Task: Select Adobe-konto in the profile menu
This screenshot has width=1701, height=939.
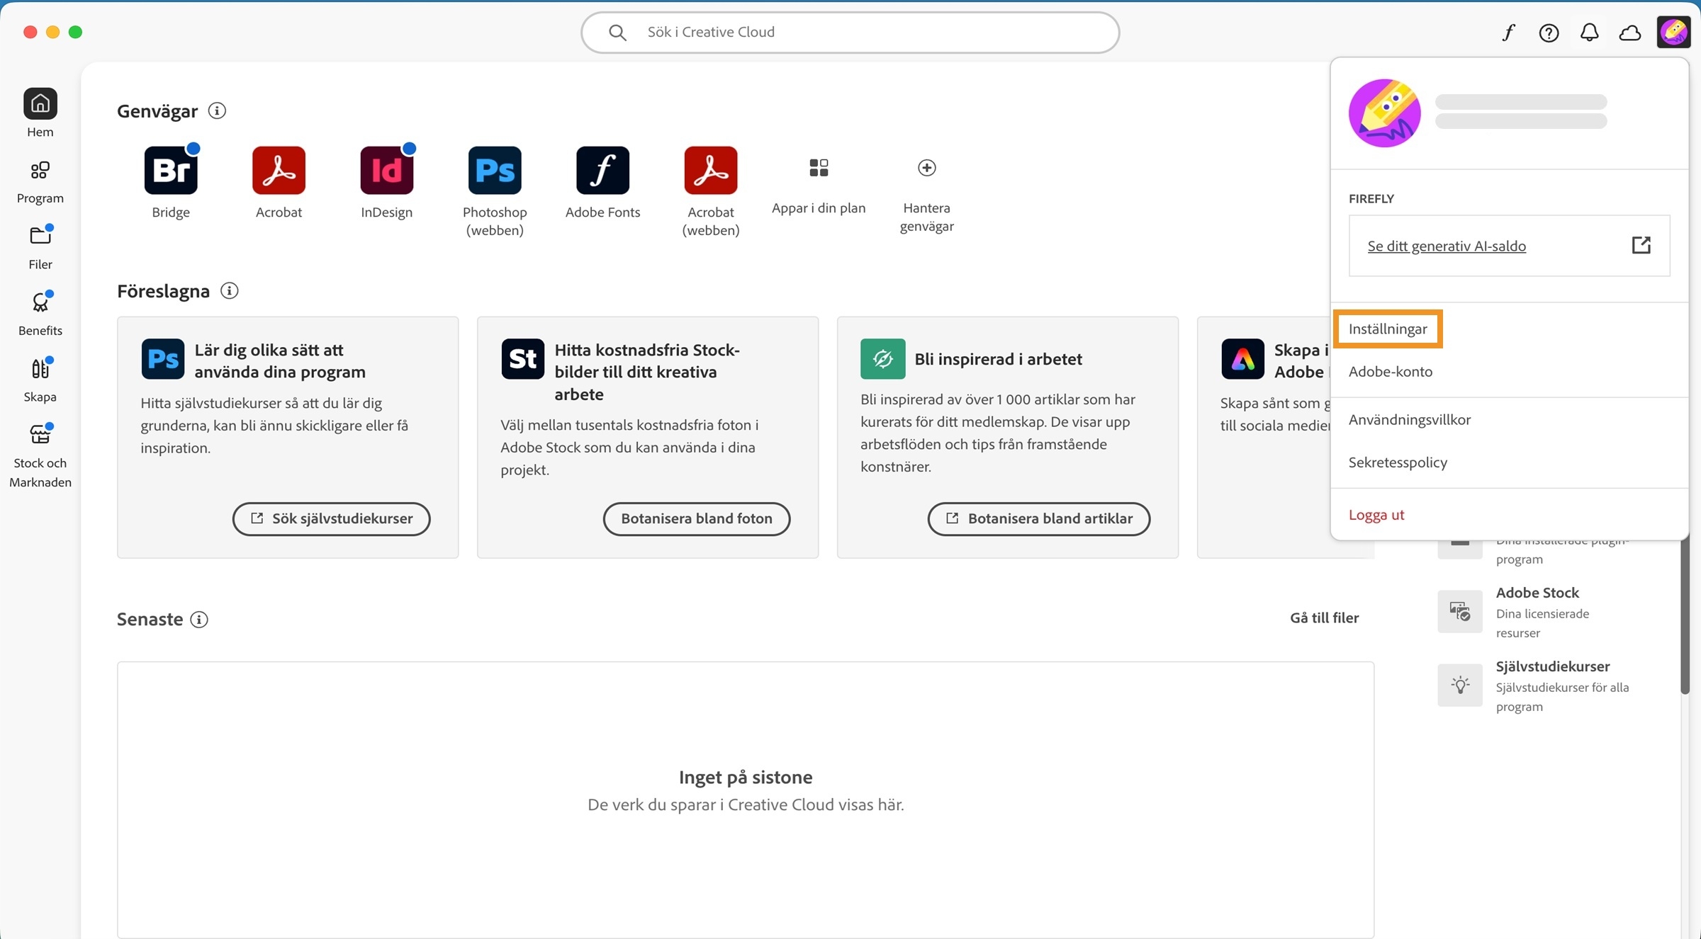Action: pos(1390,371)
